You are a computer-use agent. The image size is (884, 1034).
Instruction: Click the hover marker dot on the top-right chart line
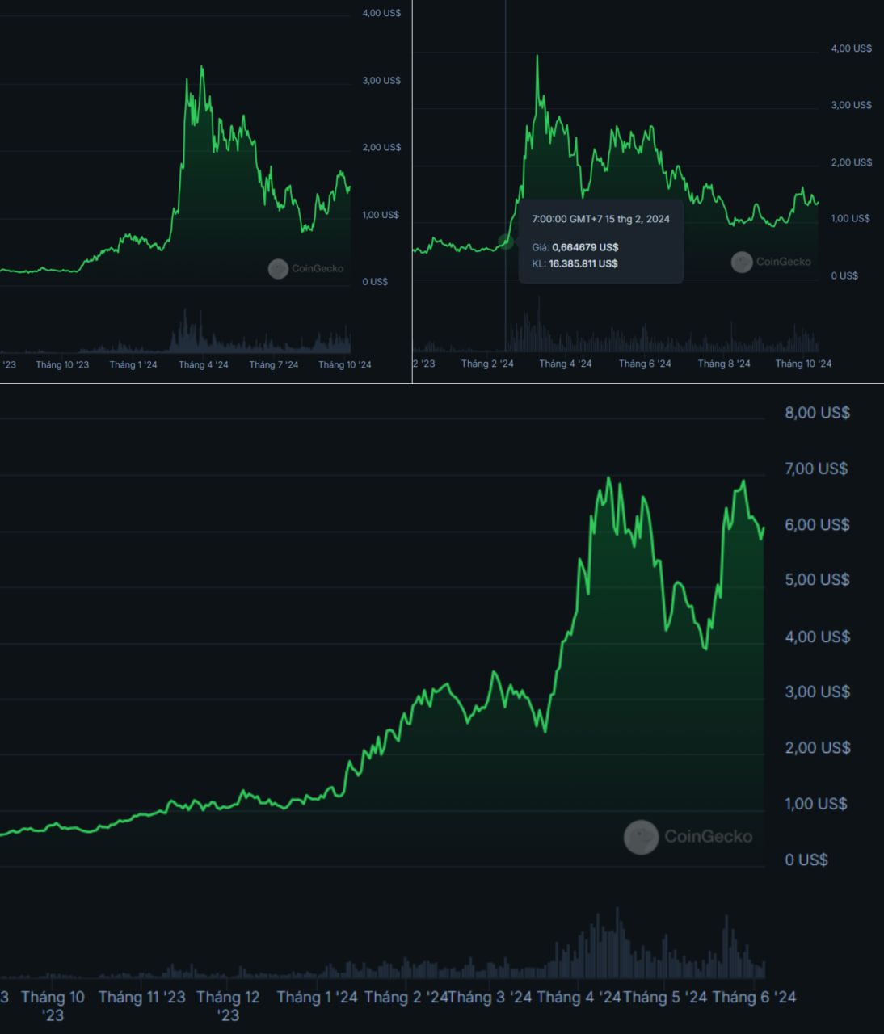tap(506, 242)
